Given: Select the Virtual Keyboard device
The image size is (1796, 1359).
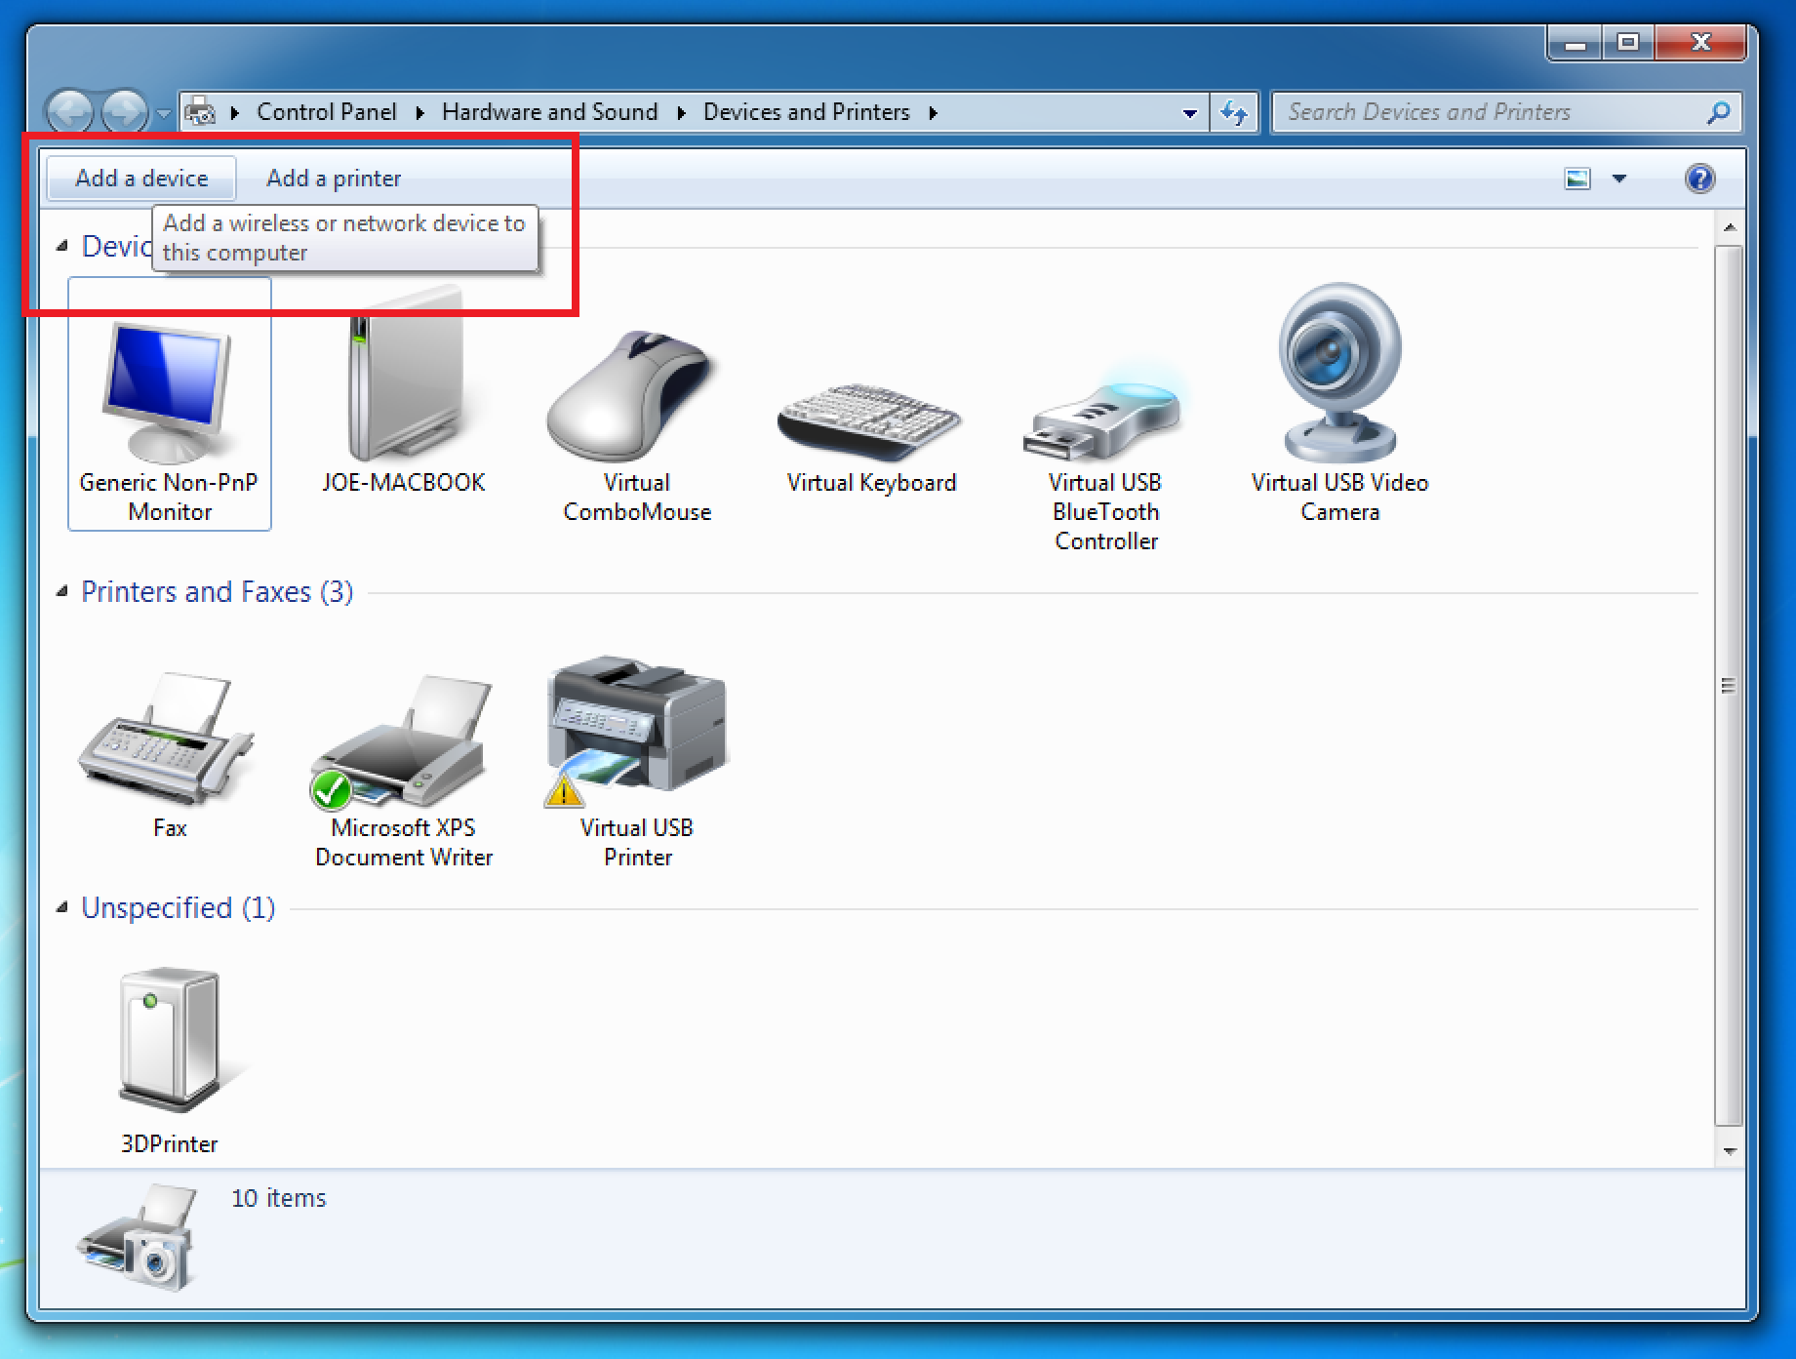Looking at the screenshot, I should pos(871,439).
